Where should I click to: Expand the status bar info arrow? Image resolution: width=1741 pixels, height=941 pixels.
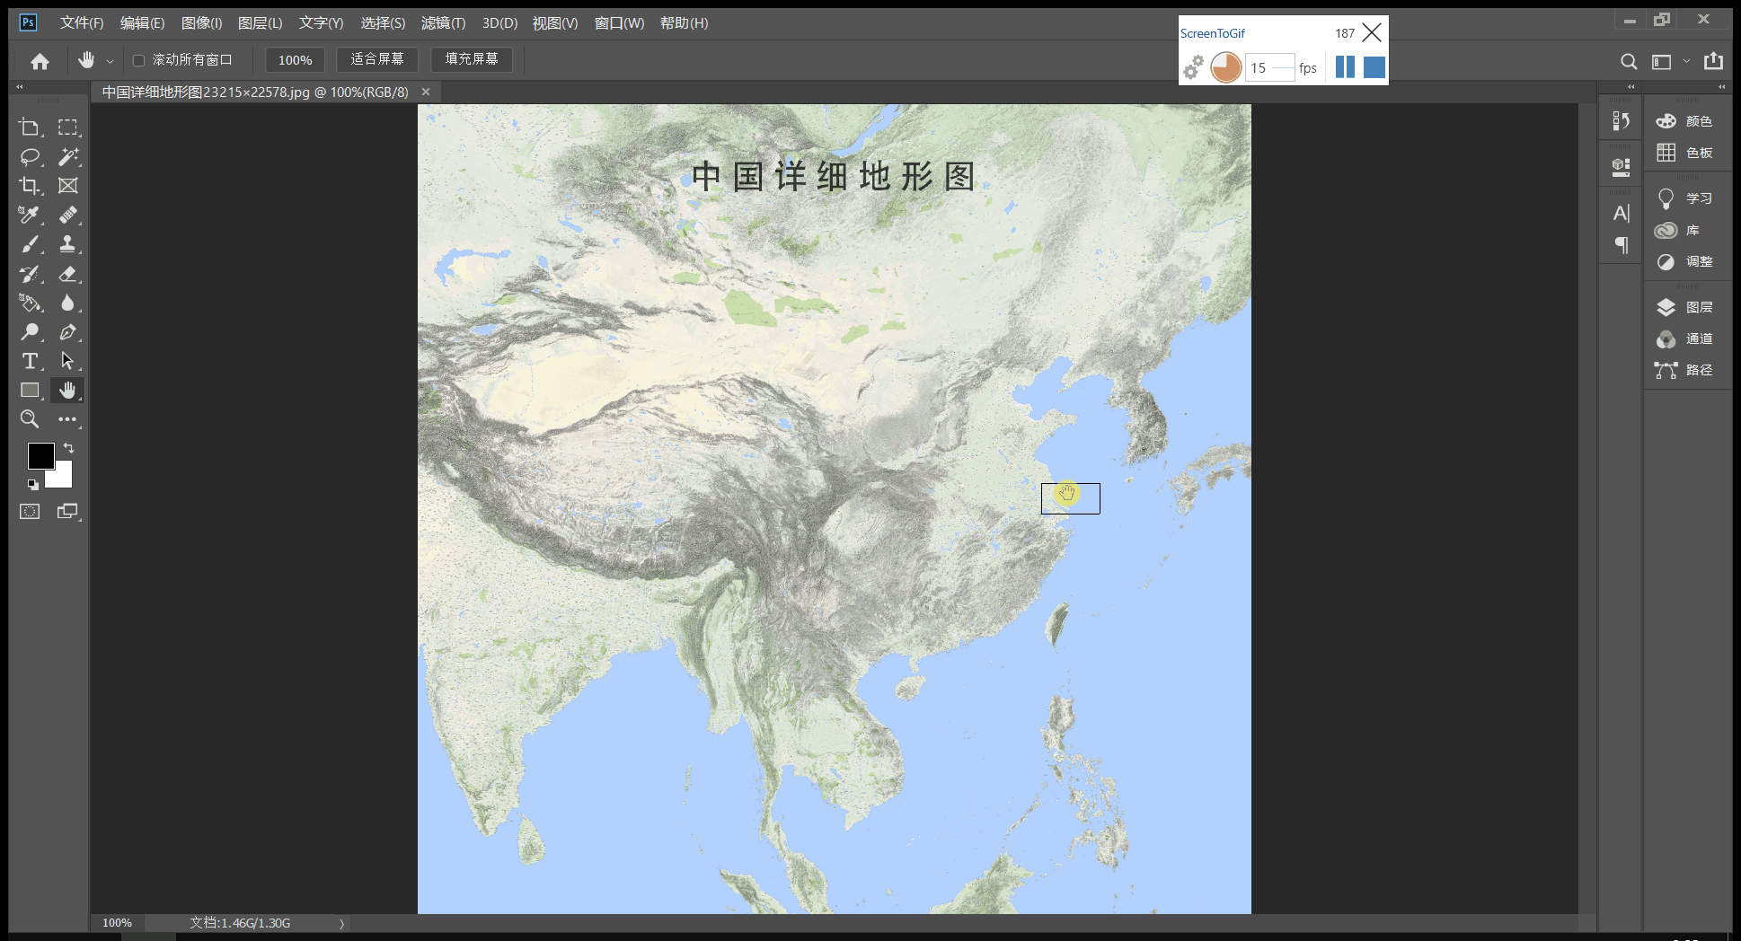coord(342,923)
